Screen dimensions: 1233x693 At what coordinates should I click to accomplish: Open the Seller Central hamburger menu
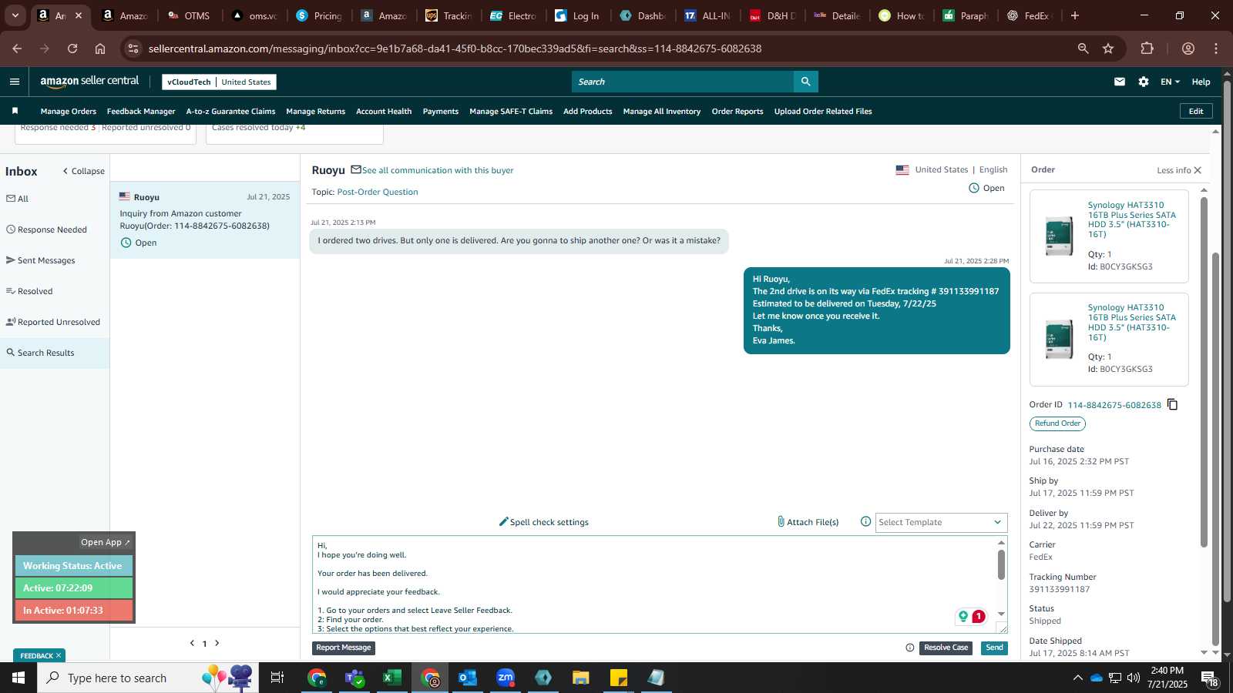pos(15,82)
